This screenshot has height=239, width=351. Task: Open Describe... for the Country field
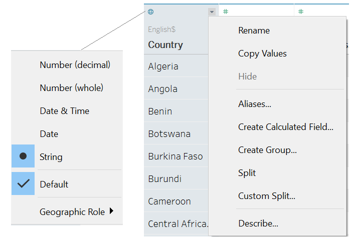pos(258,223)
